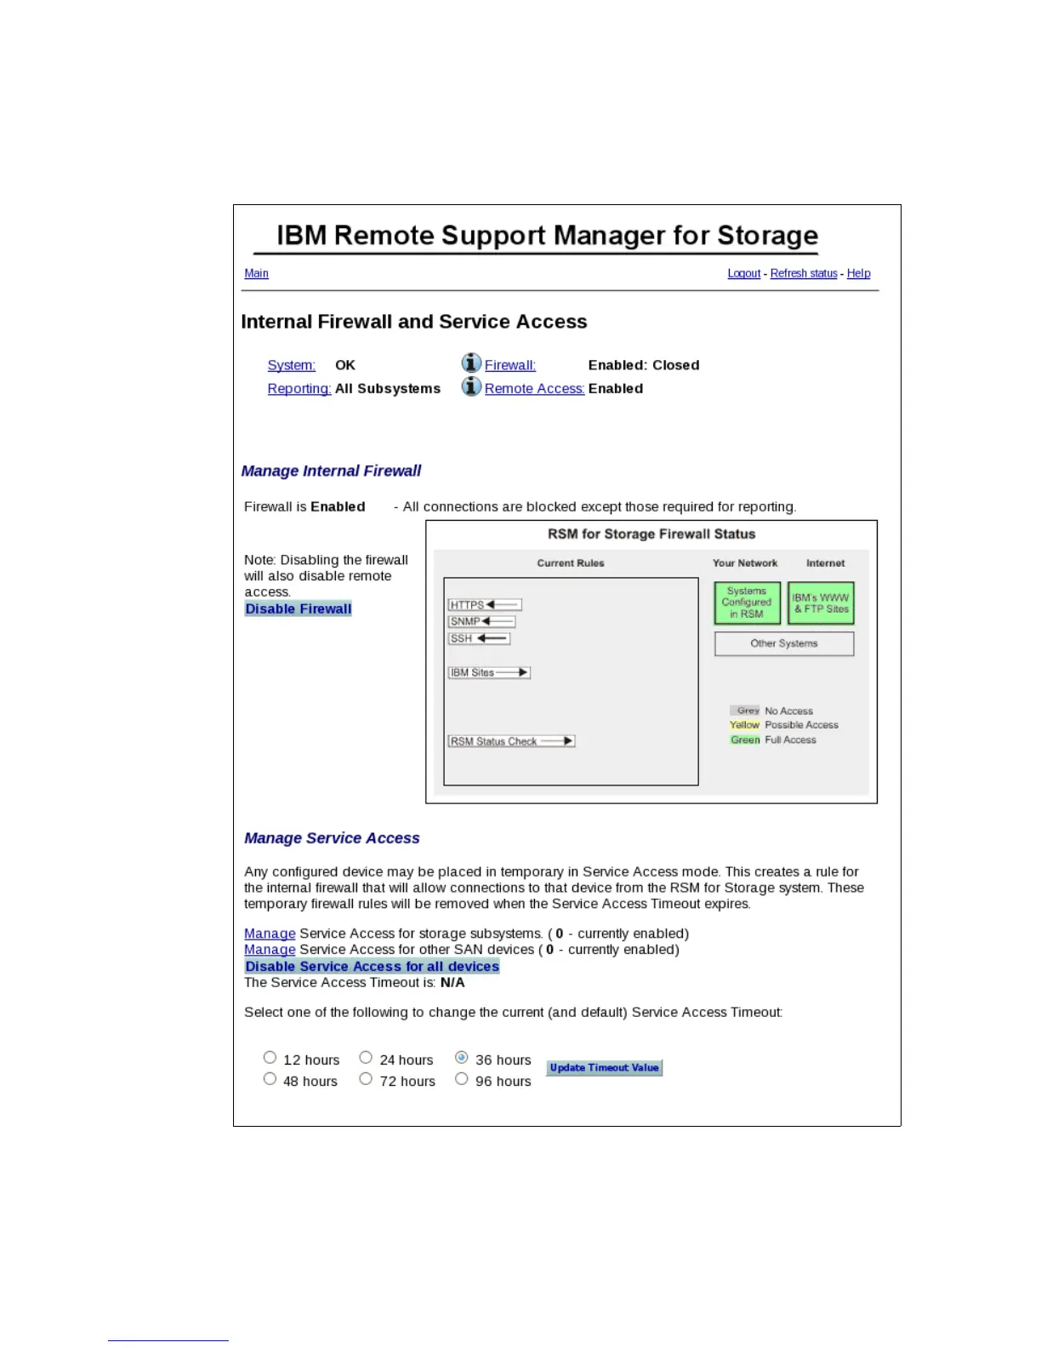Select the 36 hours timeout option

pyautogui.click(x=462, y=1058)
